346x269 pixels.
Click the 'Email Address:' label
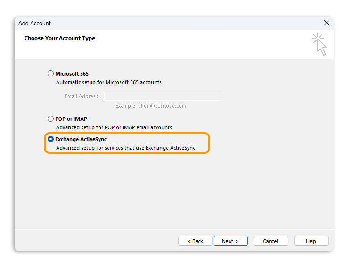coord(82,96)
